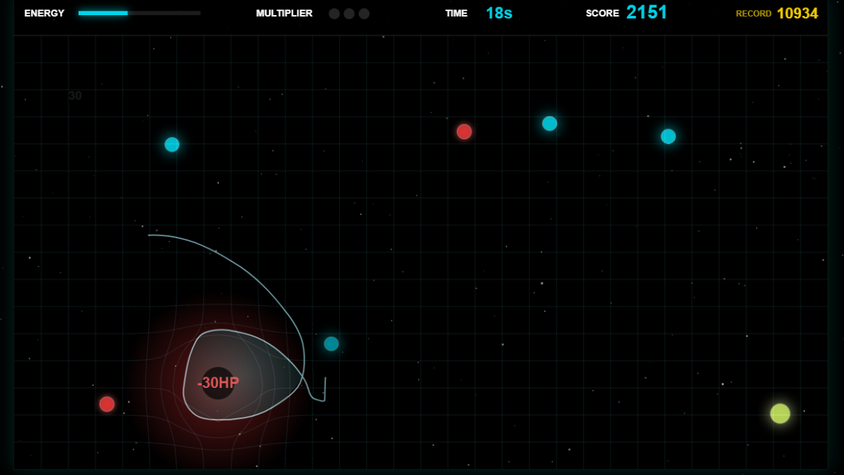844x475 pixels.
Task: Click the cyan orb near top right
Action: (668, 136)
